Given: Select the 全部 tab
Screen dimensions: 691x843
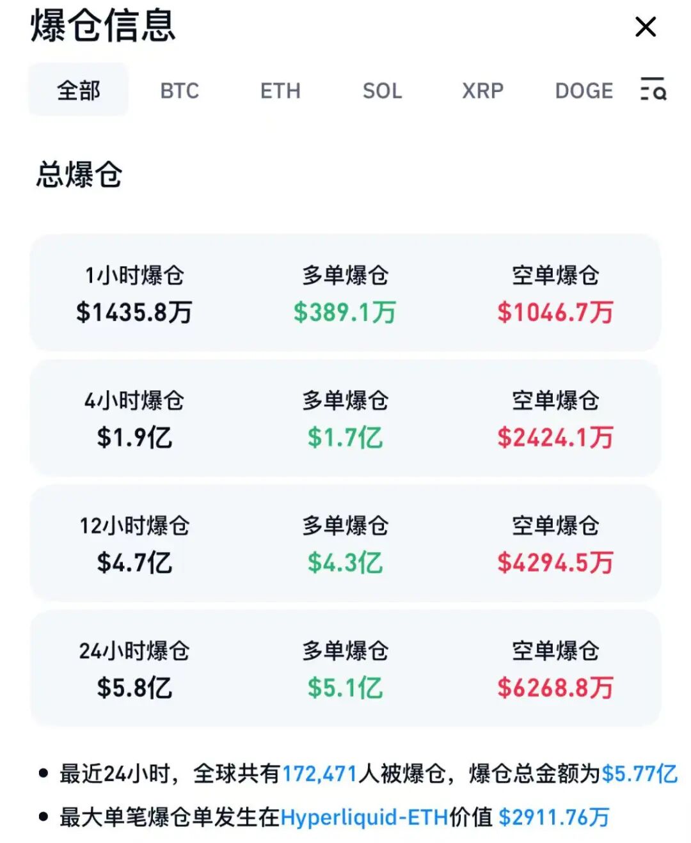Looking at the screenshot, I should [x=78, y=90].
